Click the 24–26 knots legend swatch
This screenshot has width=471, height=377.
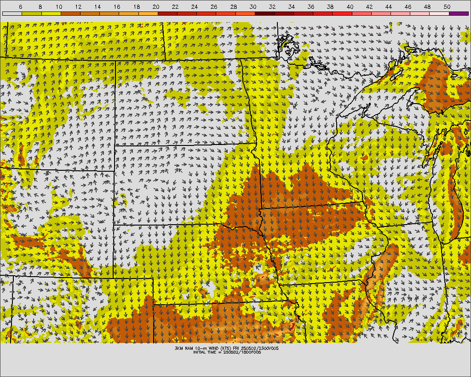click(x=207, y=13)
